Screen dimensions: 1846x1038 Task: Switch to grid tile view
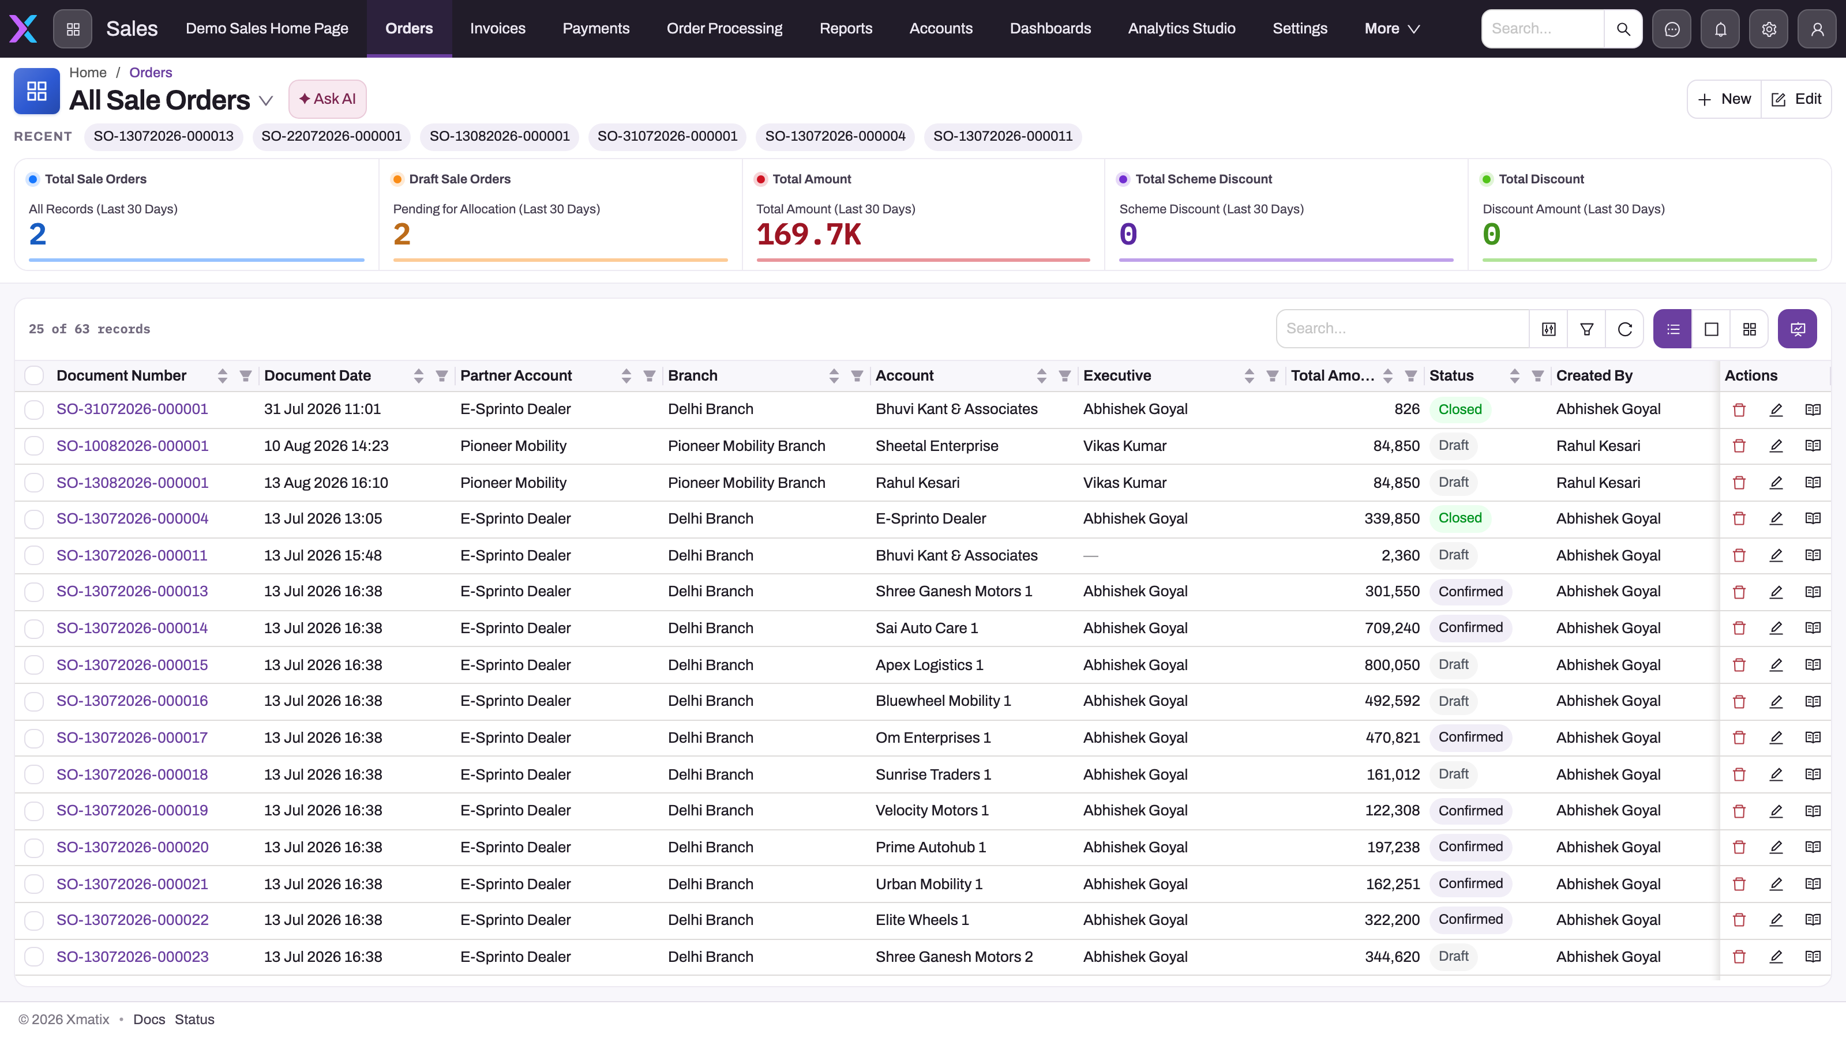[x=1749, y=329]
